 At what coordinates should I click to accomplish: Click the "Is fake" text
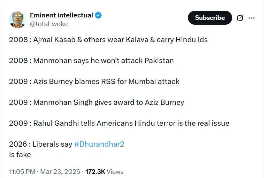click(x=20, y=154)
